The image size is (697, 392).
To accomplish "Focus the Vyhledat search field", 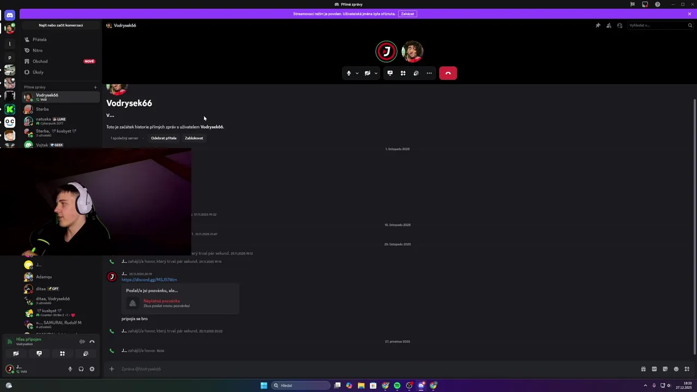I will 661,26.
